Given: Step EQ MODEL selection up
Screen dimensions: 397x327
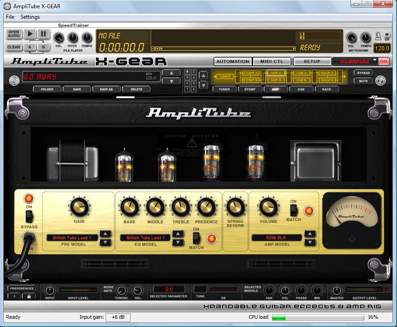Looking at the screenshot, I should (x=178, y=234).
